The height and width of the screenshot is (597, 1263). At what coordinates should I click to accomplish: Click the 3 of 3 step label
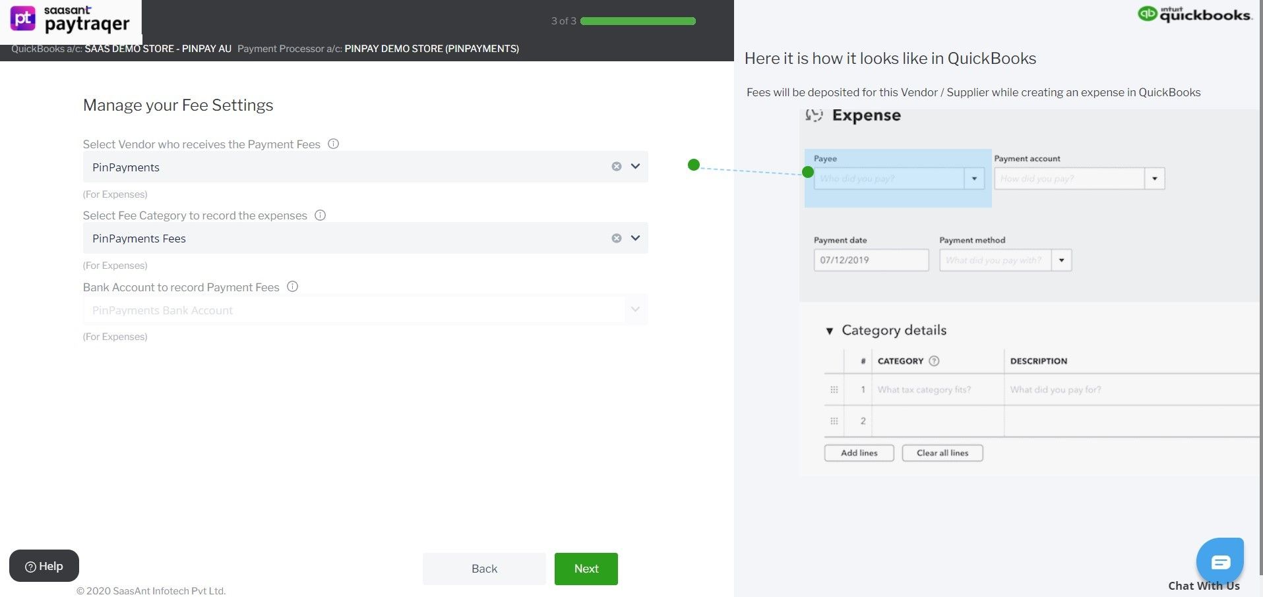(x=564, y=21)
